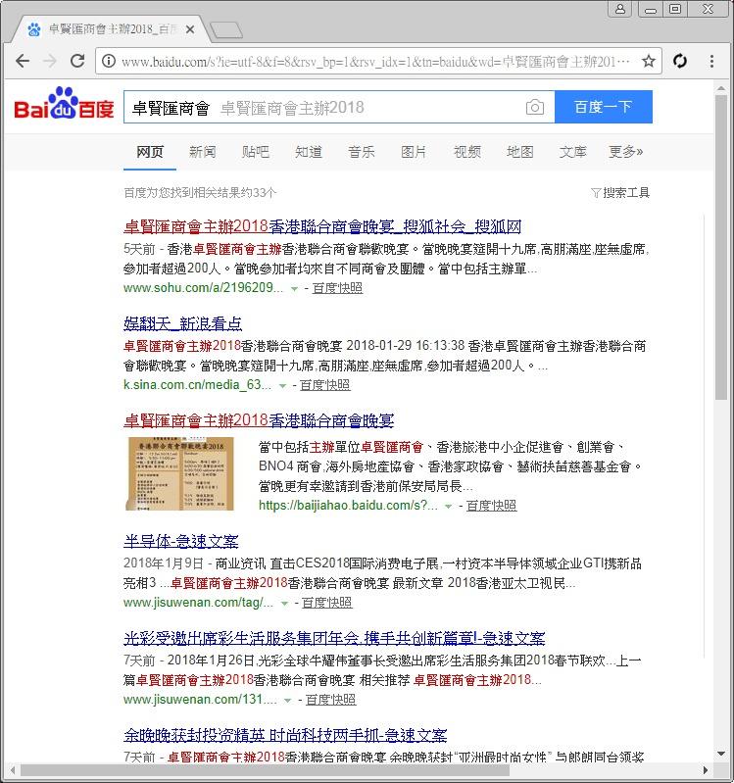Expand dropdown arrow next to baijiahao.baidu.com URL
The image size is (734, 783).
coord(449,507)
